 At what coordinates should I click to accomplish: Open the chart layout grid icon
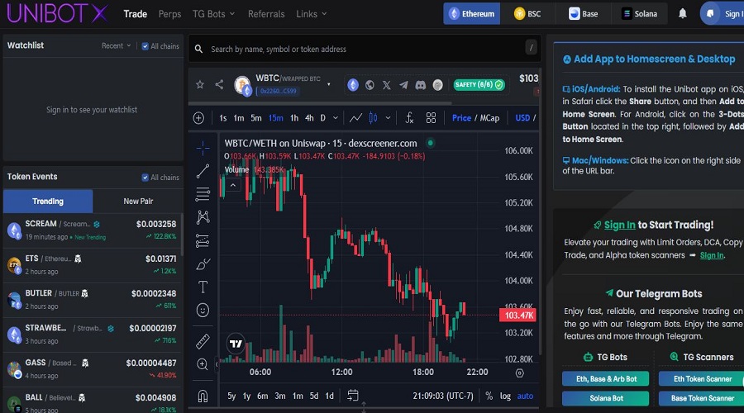tap(431, 117)
